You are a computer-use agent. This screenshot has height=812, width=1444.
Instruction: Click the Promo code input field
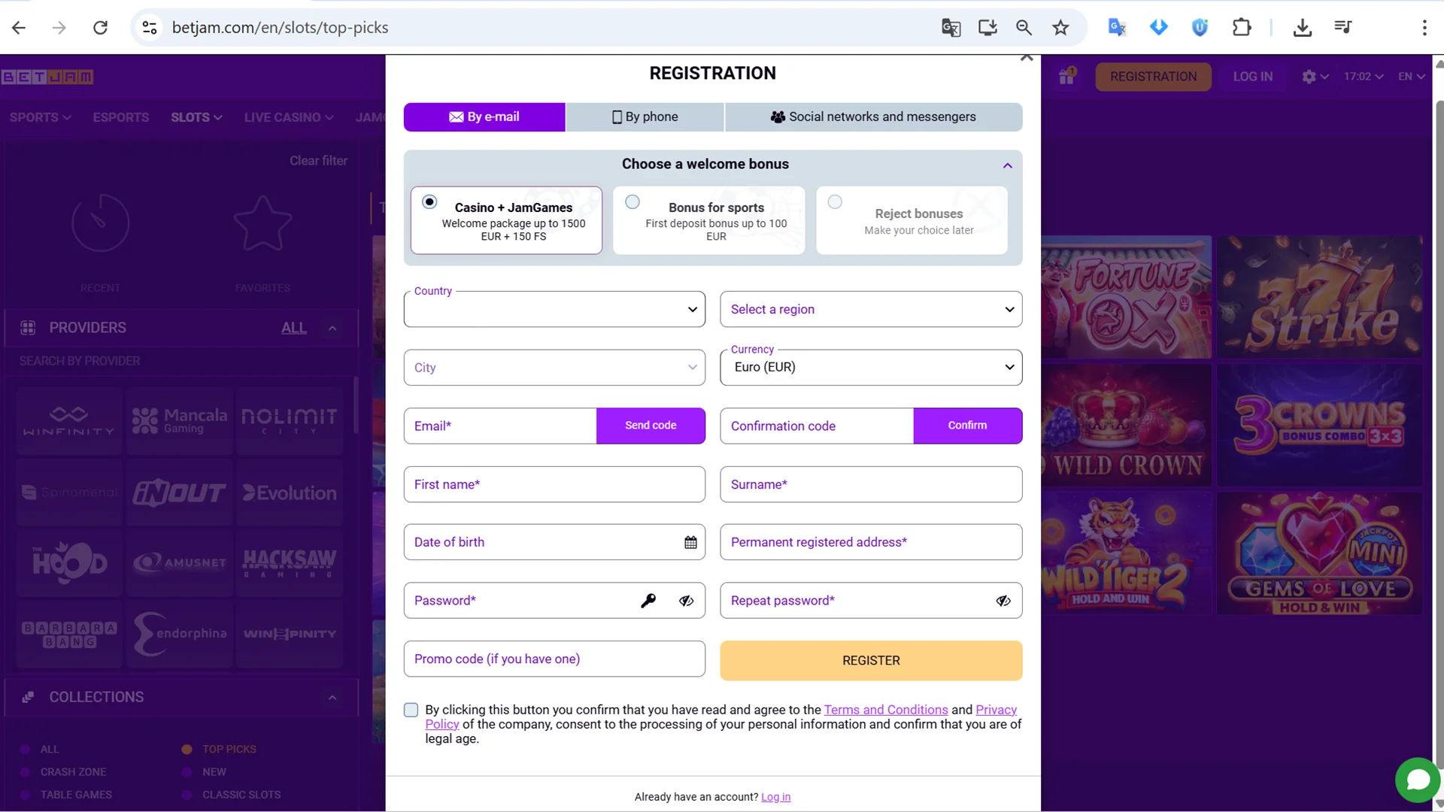(x=554, y=659)
